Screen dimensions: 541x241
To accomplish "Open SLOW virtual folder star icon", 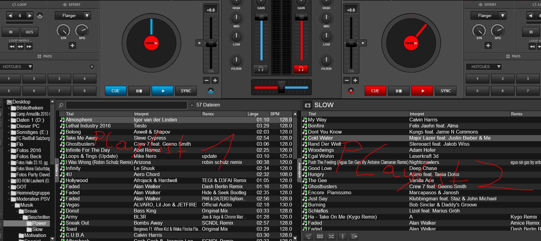I will tap(308, 105).
